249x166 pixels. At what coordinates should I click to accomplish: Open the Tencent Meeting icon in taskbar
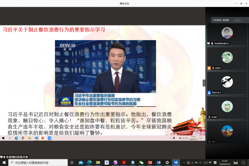[176, 163]
